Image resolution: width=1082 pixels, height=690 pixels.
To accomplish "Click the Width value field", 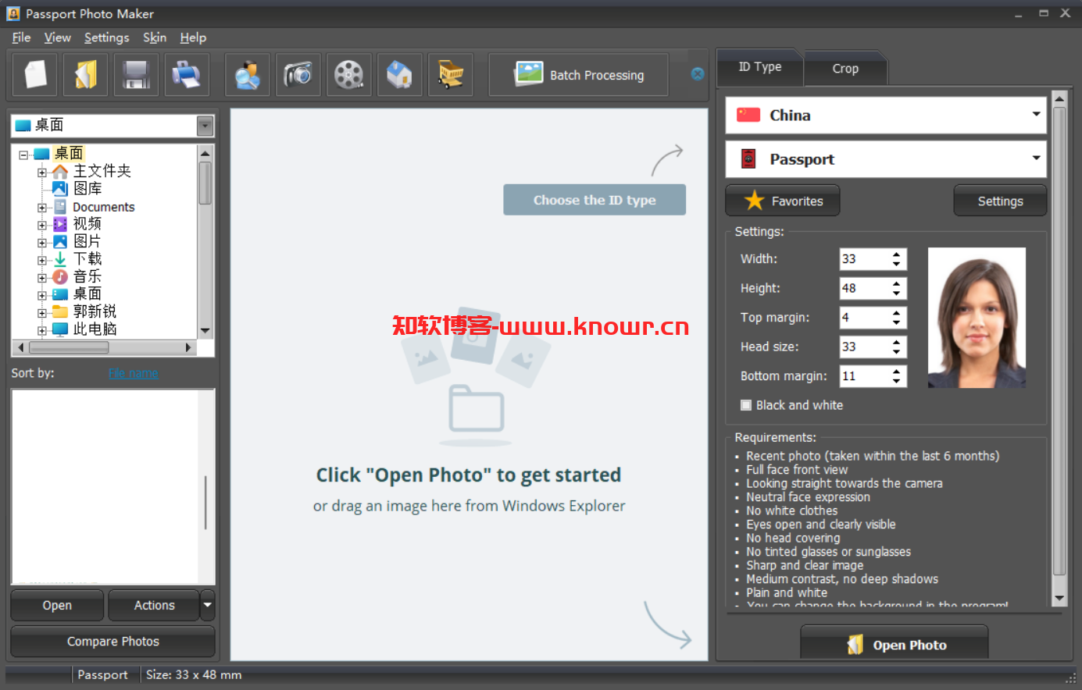I will tap(864, 258).
